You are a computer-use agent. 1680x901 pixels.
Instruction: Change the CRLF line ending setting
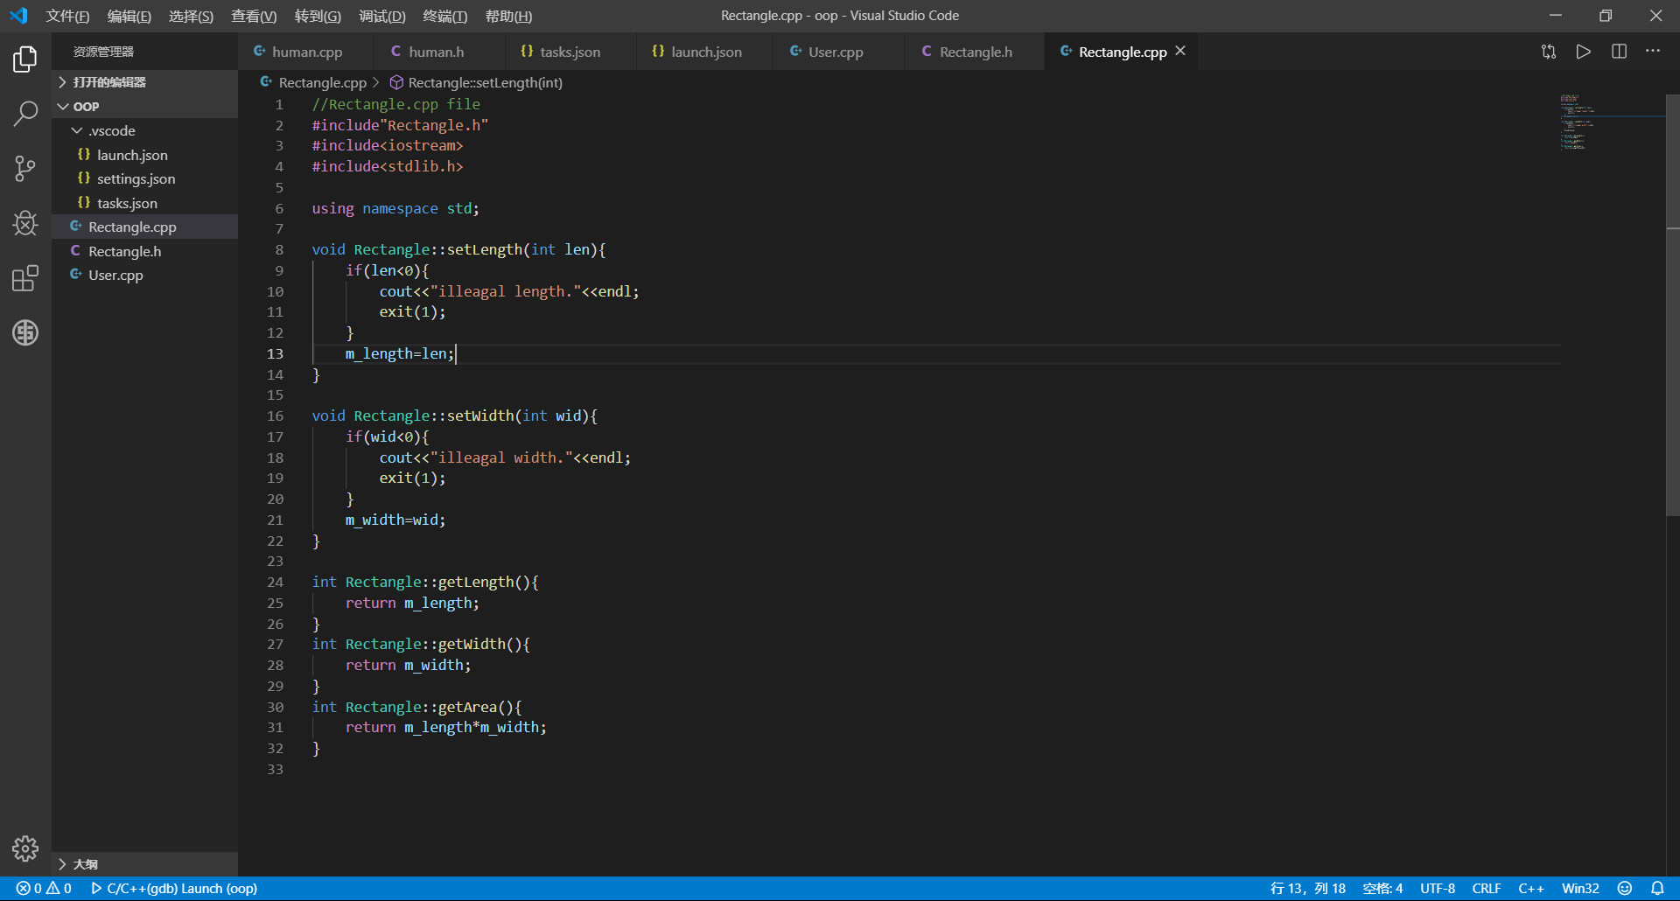pyautogui.click(x=1486, y=888)
